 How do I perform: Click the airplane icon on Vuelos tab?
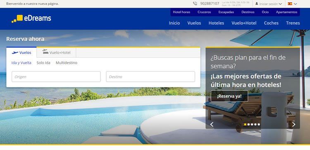15,53
